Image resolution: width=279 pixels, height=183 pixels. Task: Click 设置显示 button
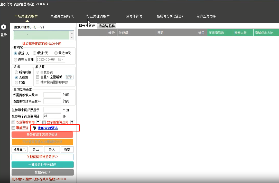pos(20,149)
